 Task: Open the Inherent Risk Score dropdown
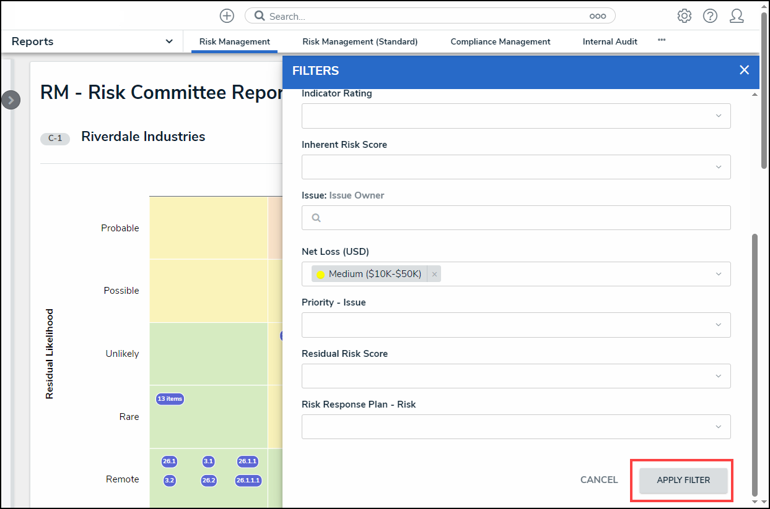(718, 167)
